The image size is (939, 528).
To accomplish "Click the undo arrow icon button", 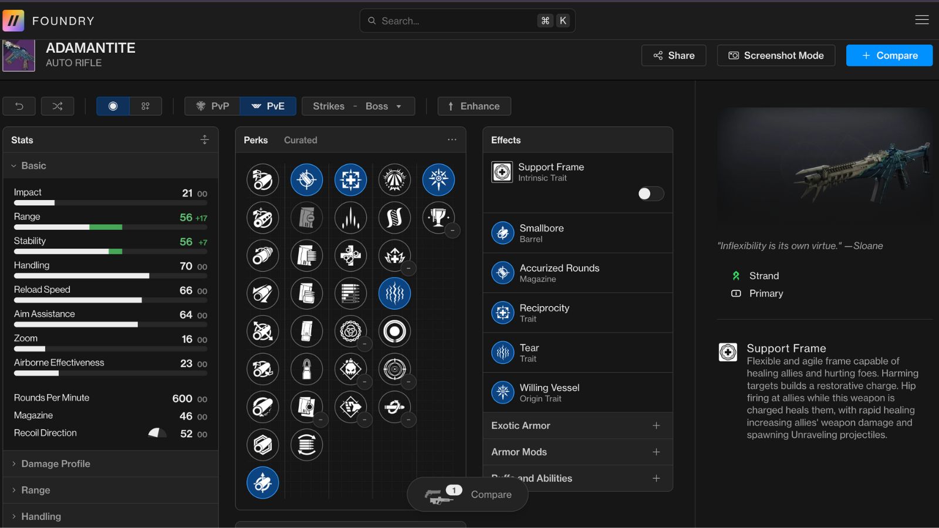I will click(x=19, y=106).
